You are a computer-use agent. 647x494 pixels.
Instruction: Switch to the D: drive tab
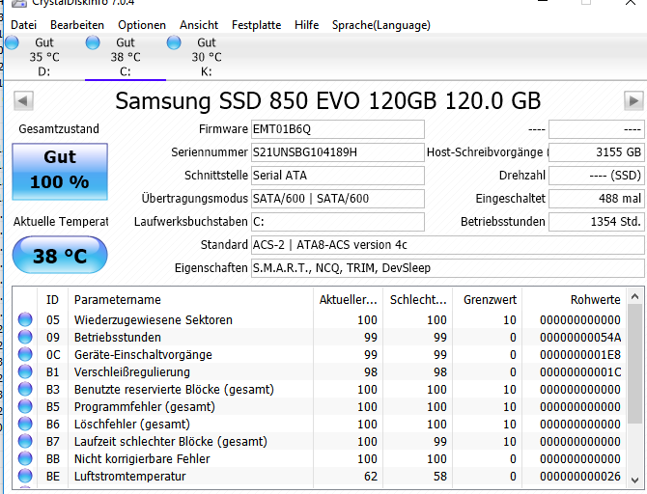pyautogui.click(x=44, y=57)
